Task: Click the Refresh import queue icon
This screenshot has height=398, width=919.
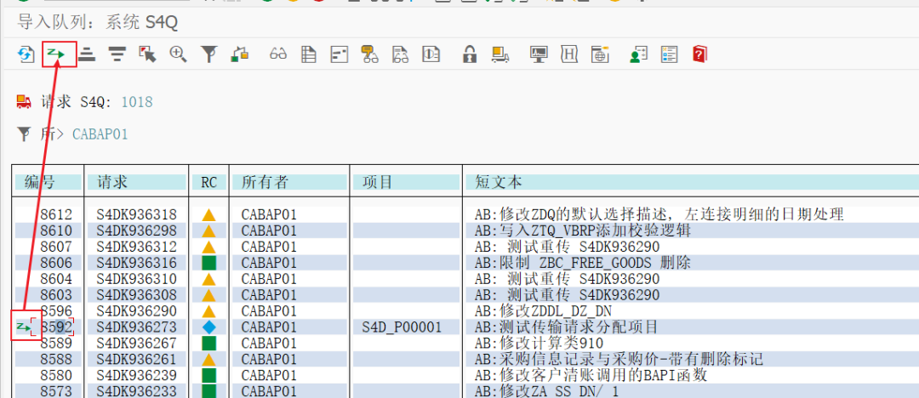Action: [x=26, y=54]
